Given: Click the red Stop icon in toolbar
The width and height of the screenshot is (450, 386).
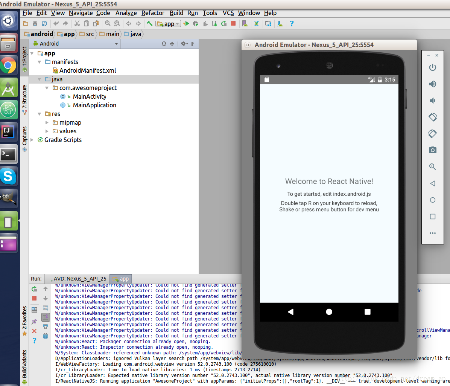Looking at the screenshot, I should pos(233,24).
